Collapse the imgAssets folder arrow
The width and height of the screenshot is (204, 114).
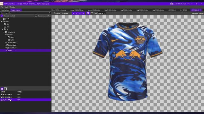(4, 32)
